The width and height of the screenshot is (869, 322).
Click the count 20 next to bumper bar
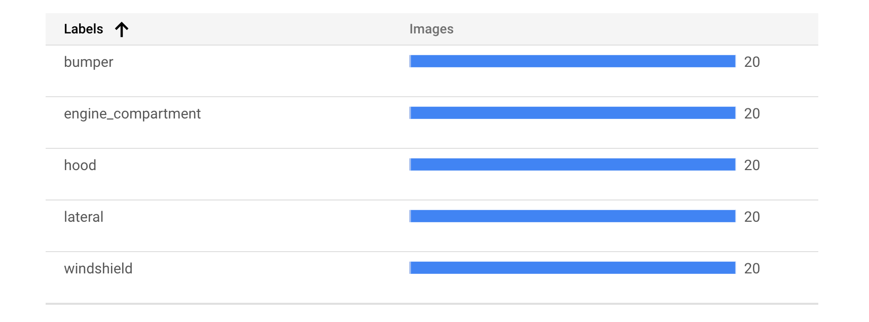point(752,62)
